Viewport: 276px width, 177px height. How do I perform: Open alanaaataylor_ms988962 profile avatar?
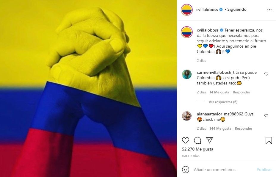187,116
